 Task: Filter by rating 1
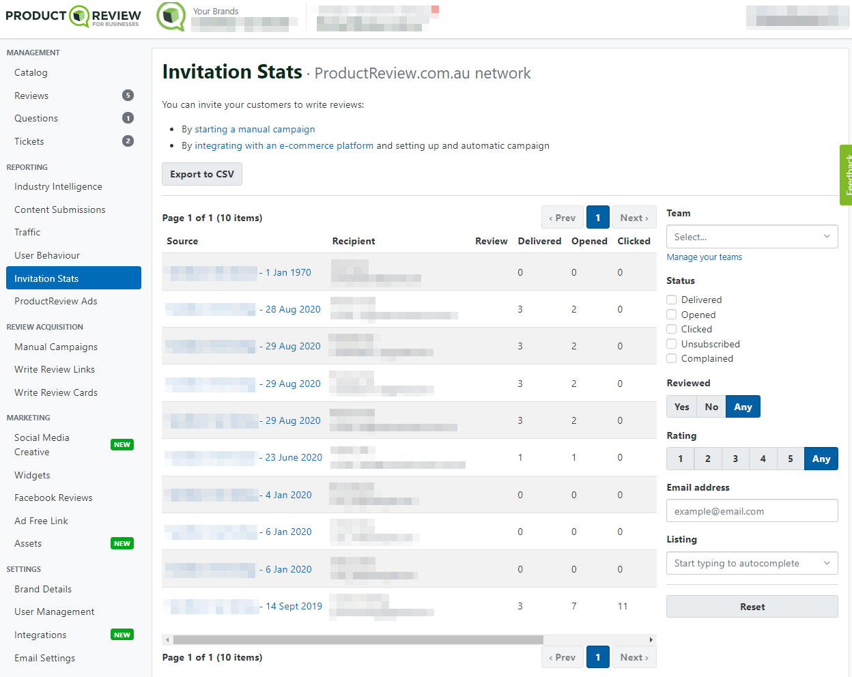coord(681,459)
